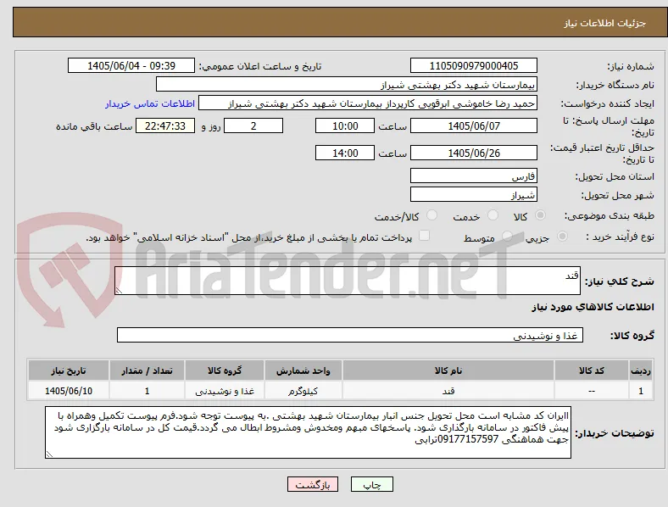Select the کالا/خدمت radio button

pos(432,215)
